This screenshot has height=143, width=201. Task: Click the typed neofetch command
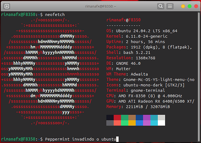[x=55, y=15]
